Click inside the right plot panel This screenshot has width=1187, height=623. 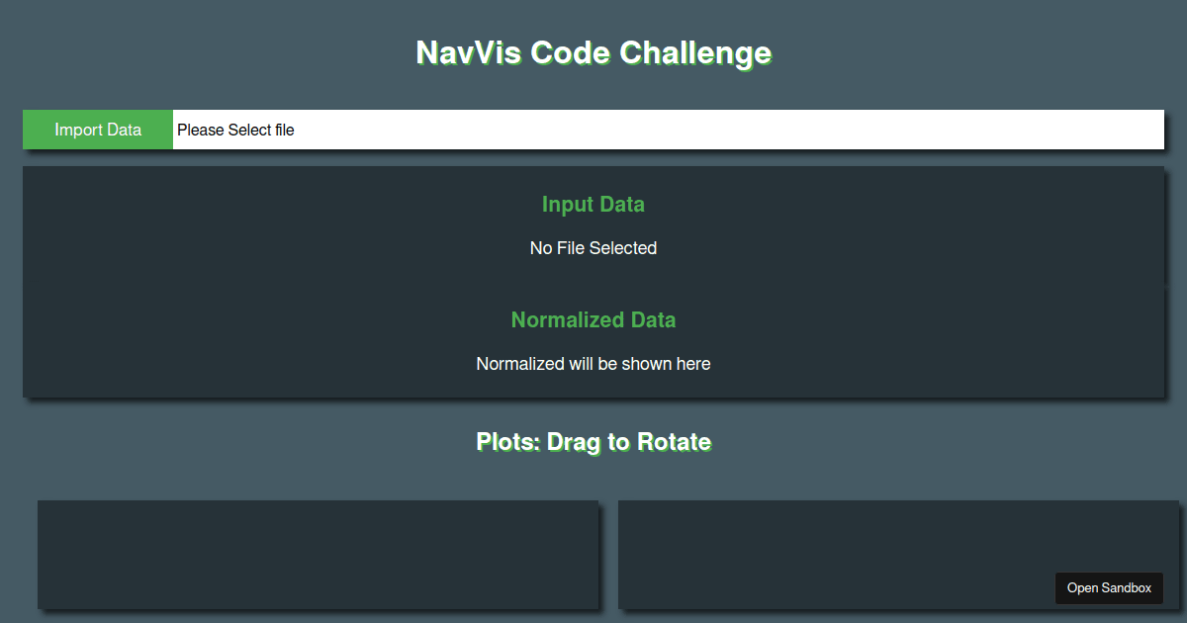coord(898,555)
